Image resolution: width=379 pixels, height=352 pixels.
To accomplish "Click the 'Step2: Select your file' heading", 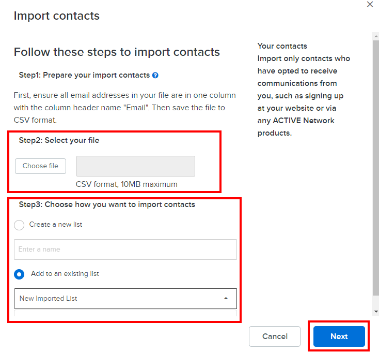I will tap(59, 140).
